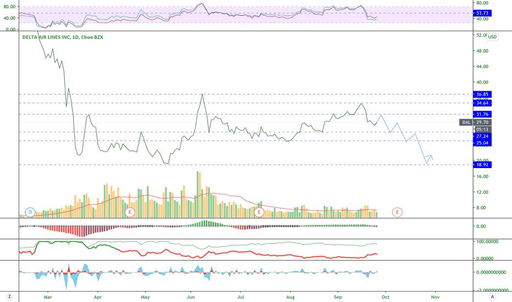Click the 'May' date label on time axis
512x302 pixels.
pos(146,297)
